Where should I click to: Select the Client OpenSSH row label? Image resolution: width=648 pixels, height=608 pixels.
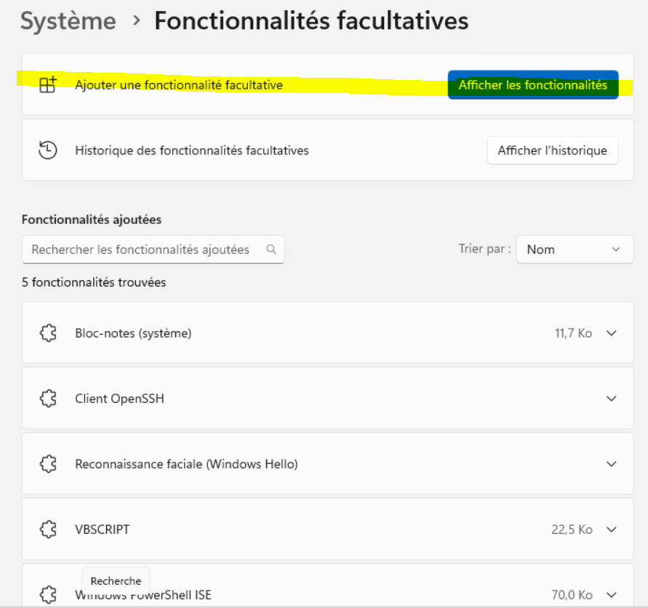point(119,399)
